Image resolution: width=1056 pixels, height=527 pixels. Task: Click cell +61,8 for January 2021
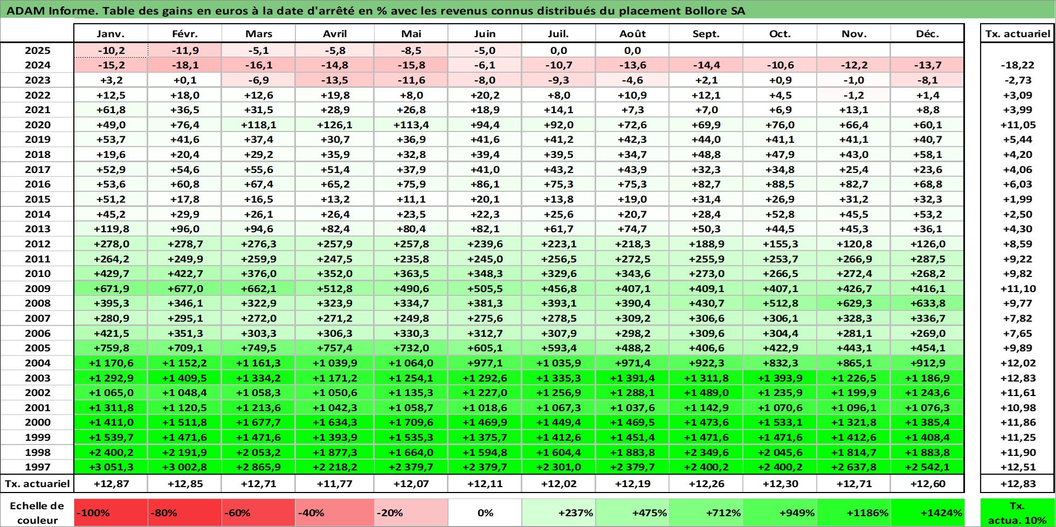[111, 110]
